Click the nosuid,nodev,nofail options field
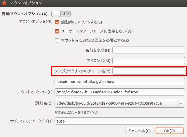The height and width of the screenshot is (137, 187). pyautogui.click(x=120, y=82)
